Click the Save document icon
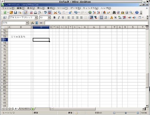The image size is (150, 115). (x=15, y=13)
